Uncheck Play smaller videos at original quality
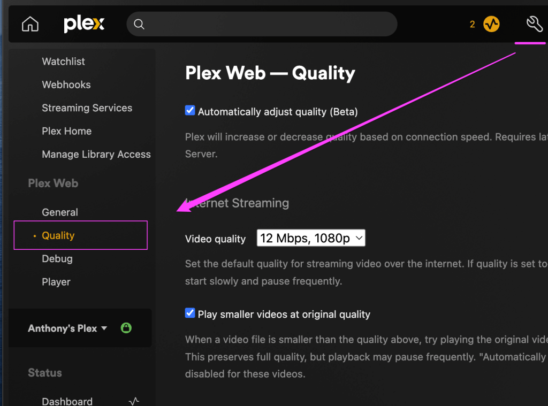This screenshot has height=406, width=548. [190, 313]
